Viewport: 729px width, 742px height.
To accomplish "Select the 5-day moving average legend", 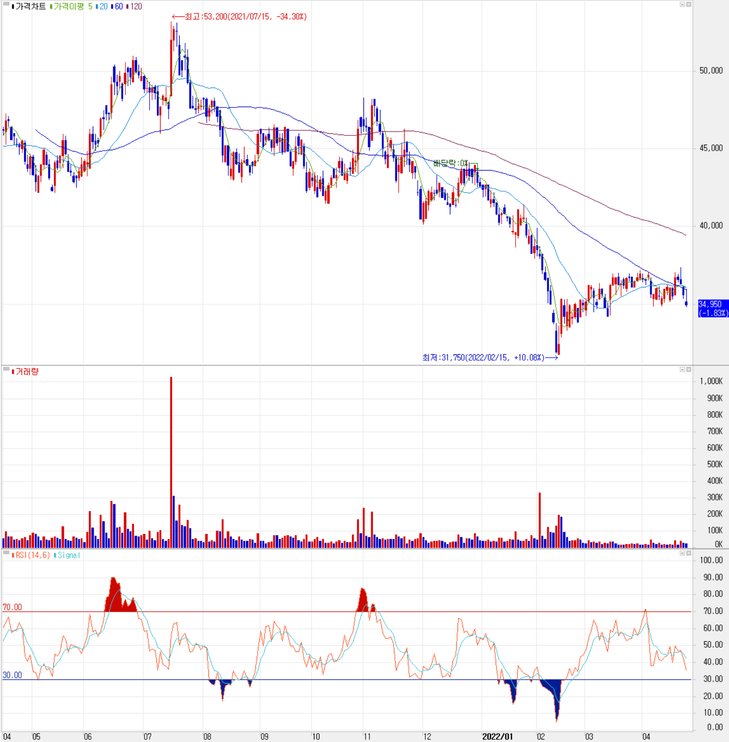I will coord(90,6).
